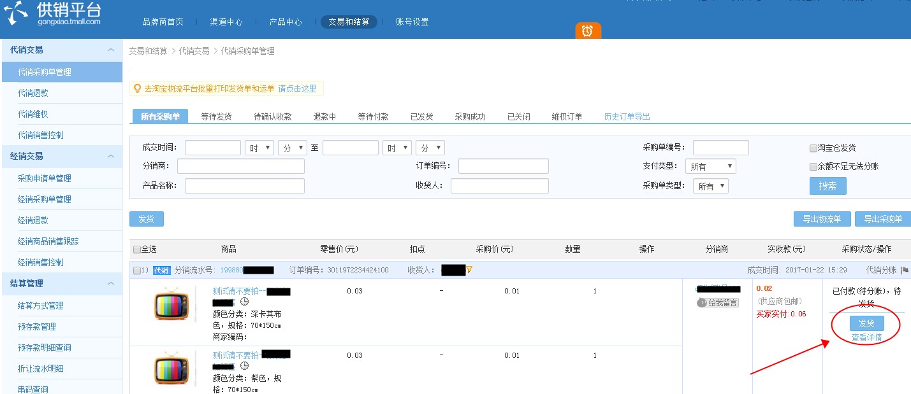The width and height of the screenshot is (911, 394).
Task: Open the 支付类型 dropdown
Action: [711, 166]
